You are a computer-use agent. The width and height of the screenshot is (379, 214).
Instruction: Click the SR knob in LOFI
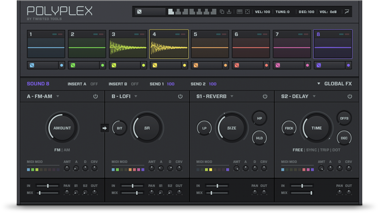tap(147, 128)
